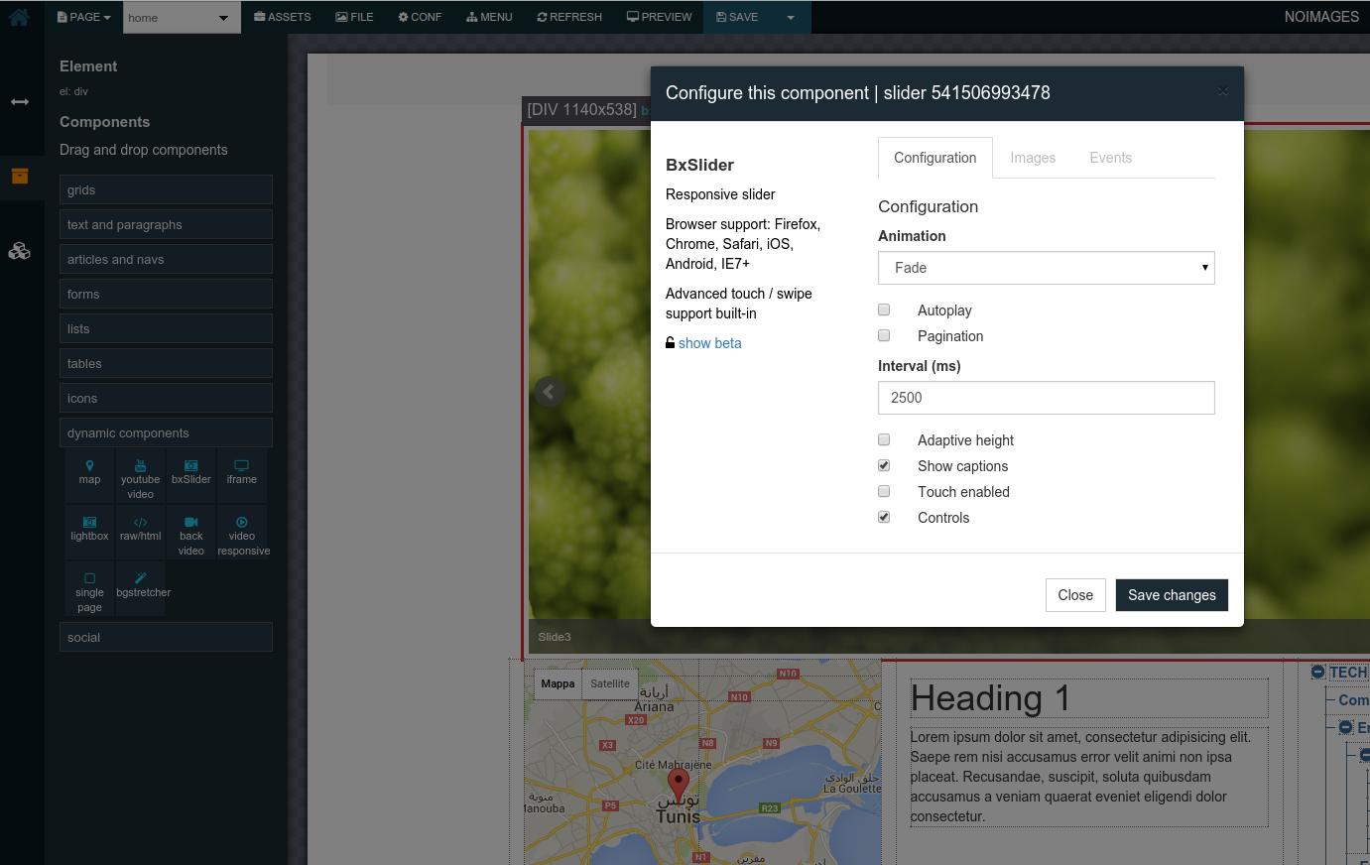
Task: Enable the Autoplay checkbox
Action: [884, 310]
